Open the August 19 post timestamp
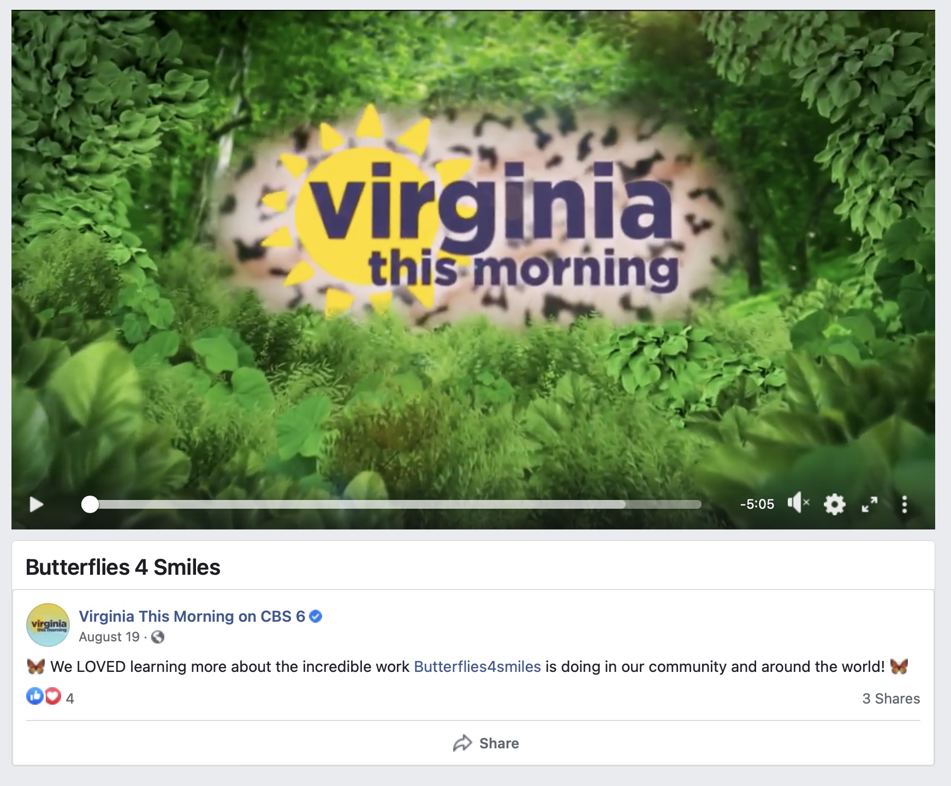 tap(109, 637)
